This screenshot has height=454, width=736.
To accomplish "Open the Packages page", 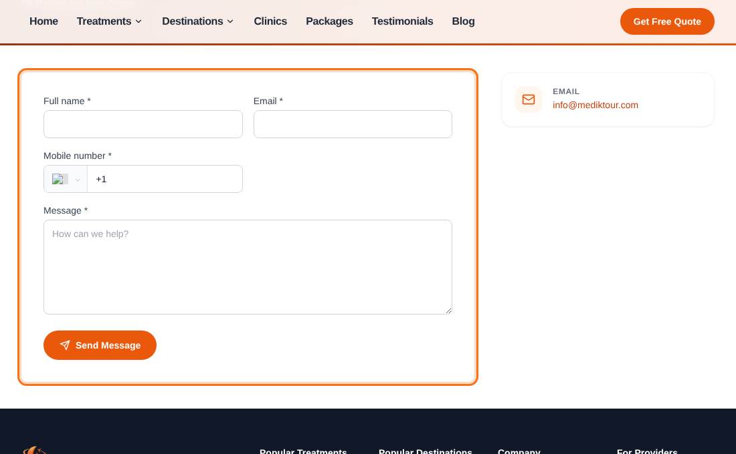I will click(329, 21).
